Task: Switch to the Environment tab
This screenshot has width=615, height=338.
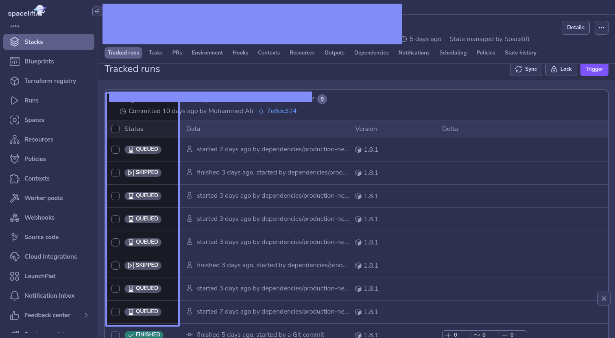Action: 207,53
